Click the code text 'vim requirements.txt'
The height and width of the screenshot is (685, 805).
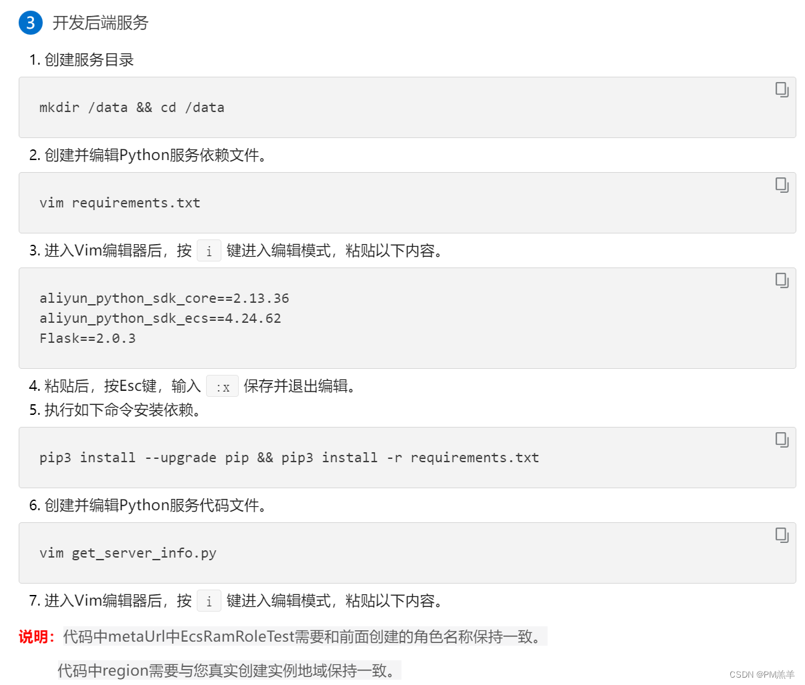pyautogui.click(x=120, y=203)
